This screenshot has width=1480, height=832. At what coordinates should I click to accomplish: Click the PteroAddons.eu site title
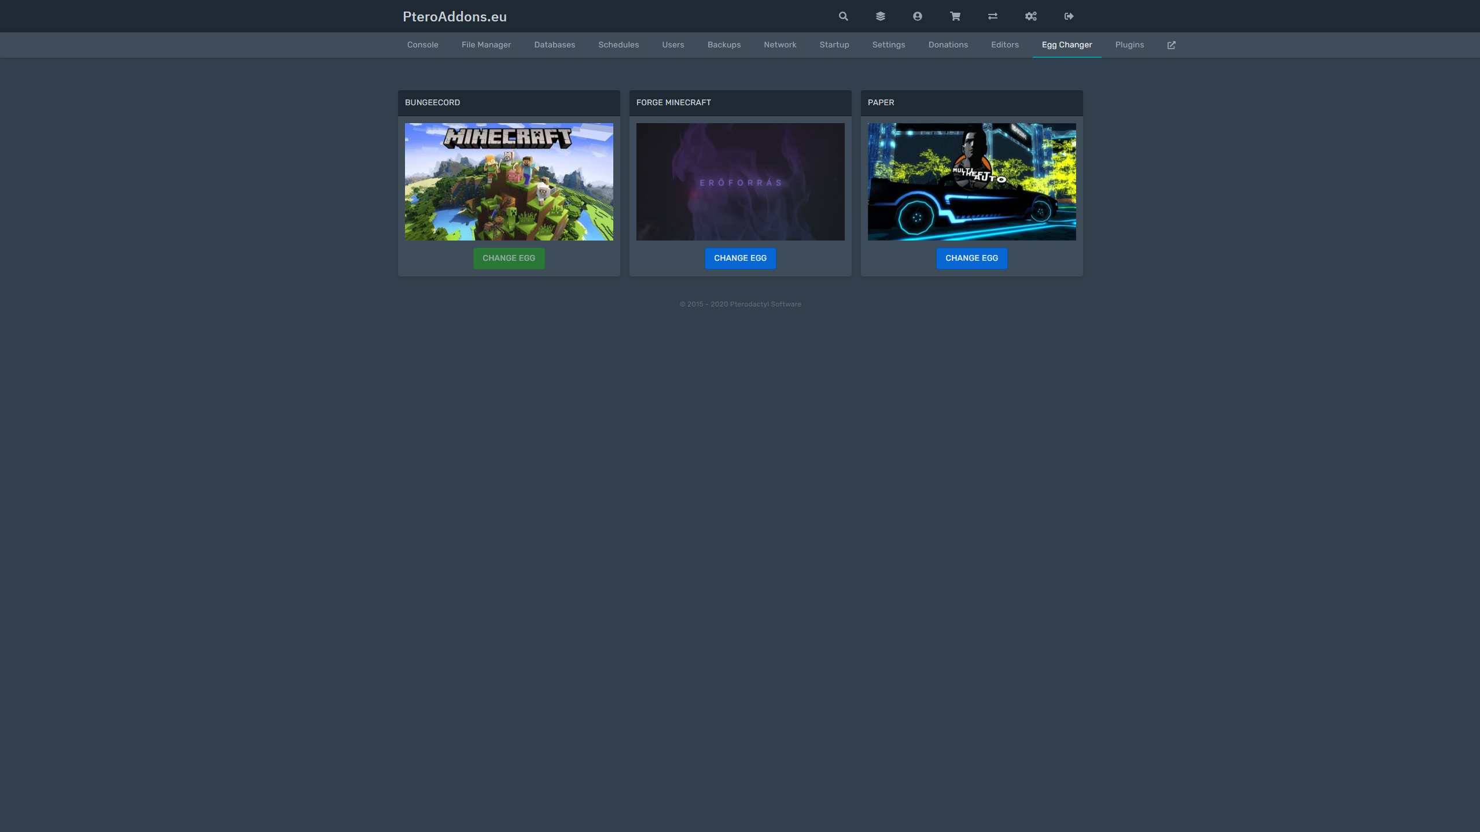tap(454, 17)
